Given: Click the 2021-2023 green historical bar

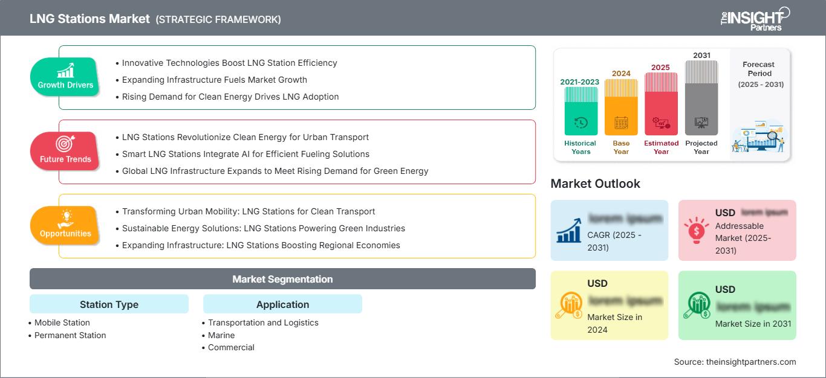Looking at the screenshot, I should coord(580,111).
